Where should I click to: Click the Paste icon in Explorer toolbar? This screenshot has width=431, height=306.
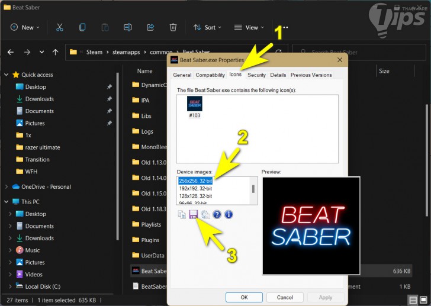(105, 27)
